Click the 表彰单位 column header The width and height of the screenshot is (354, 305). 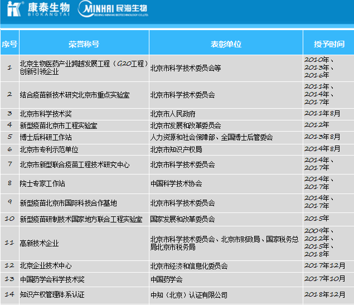point(226,44)
